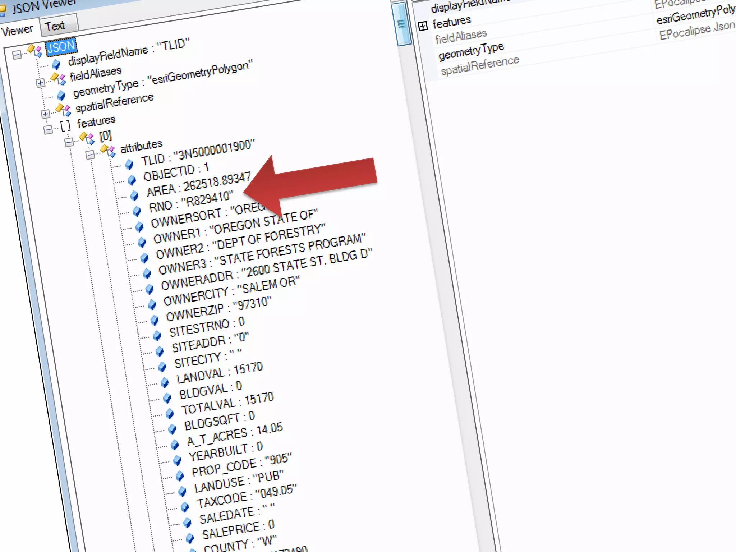Click the OWNERCITY value icon

(x=152, y=305)
